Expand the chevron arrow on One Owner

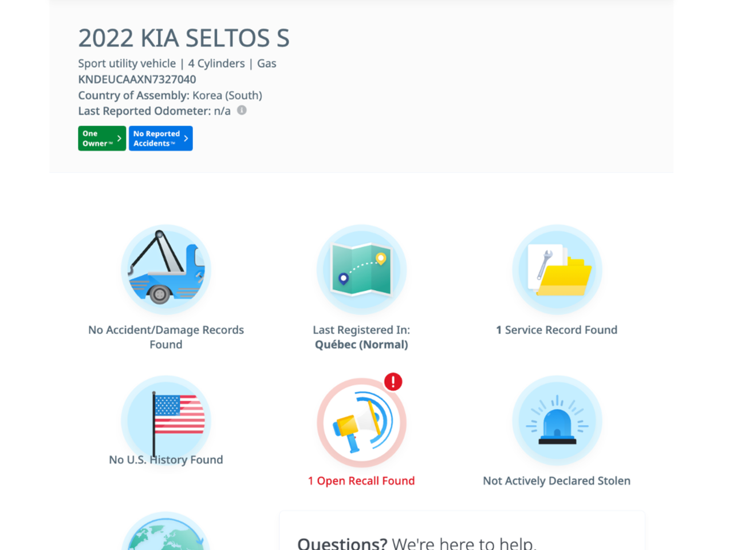pos(119,139)
